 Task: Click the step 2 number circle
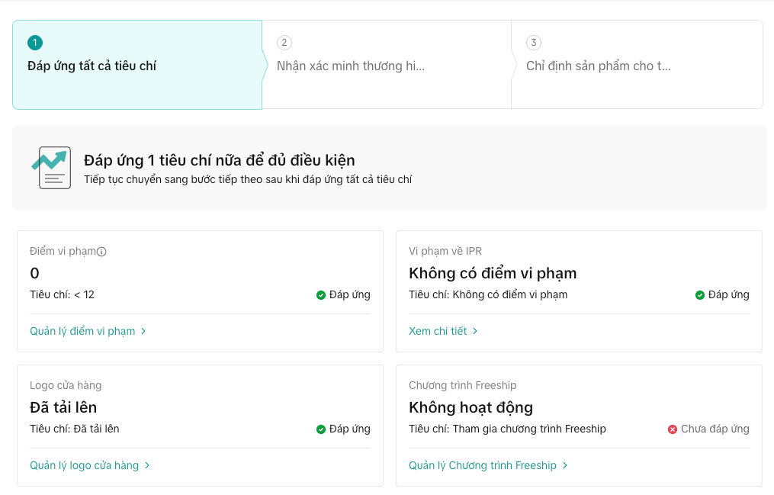(x=284, y=43)
